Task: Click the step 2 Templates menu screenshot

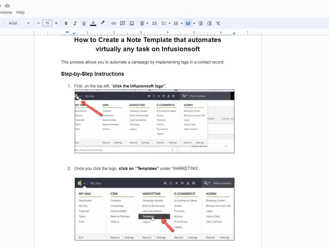Action: click(x=155, y=209)
